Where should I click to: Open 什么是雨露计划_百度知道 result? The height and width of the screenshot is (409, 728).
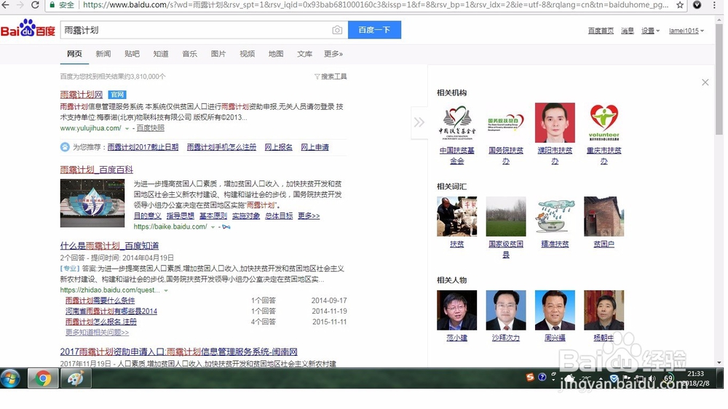(110, 245)
